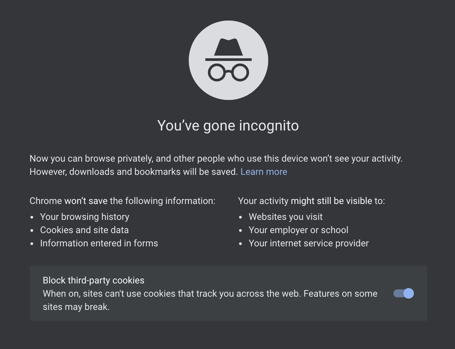Click the 'You've gone incognito' heading
Screen dimensions: 455x349
pyautogui.click(x=228, y=125)
